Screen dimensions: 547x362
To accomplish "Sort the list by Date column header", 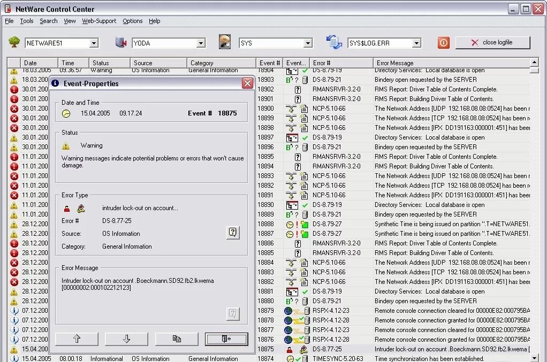I will (39, 63).
